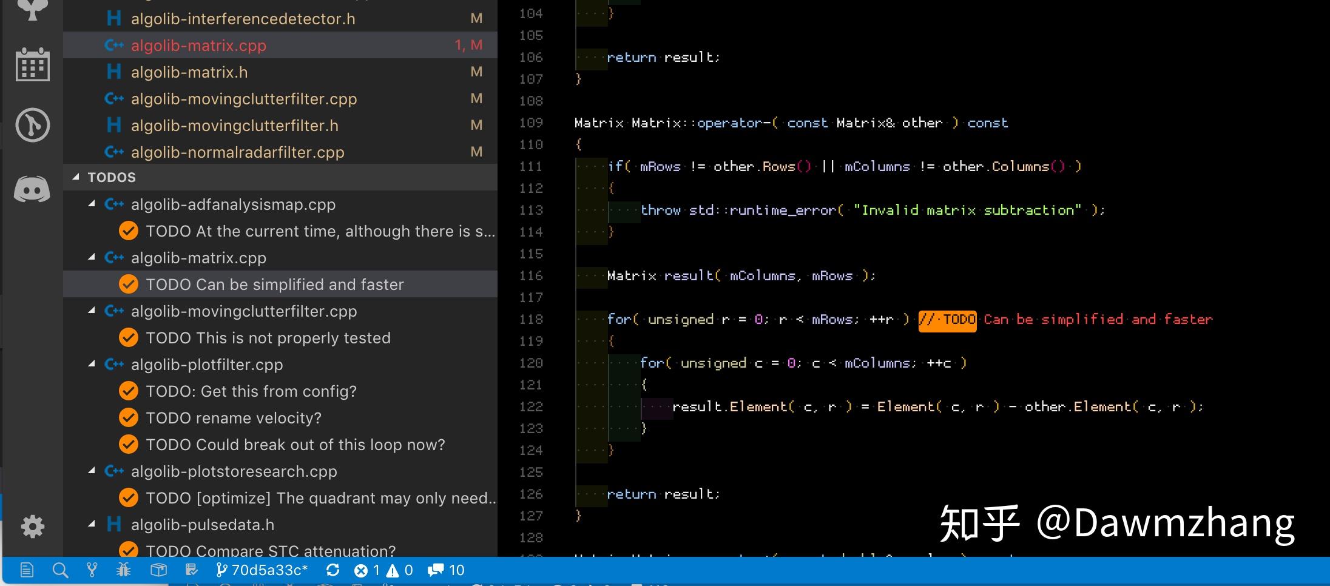
Task: Open Settings via the gear icon
Action: [x=32, y=527]
